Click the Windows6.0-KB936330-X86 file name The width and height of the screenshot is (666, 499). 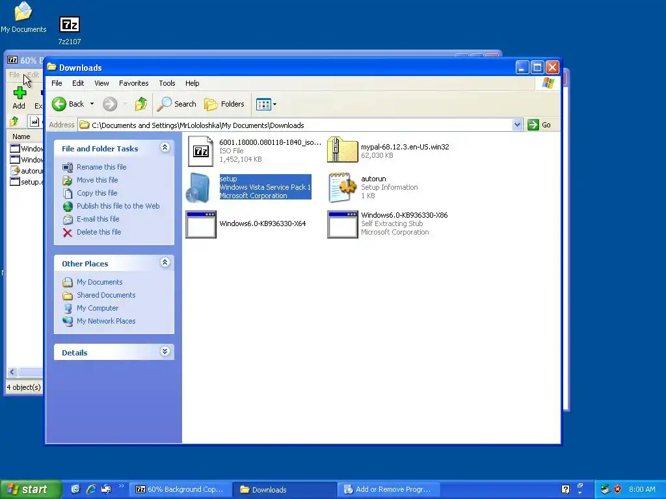click(405, 215)
